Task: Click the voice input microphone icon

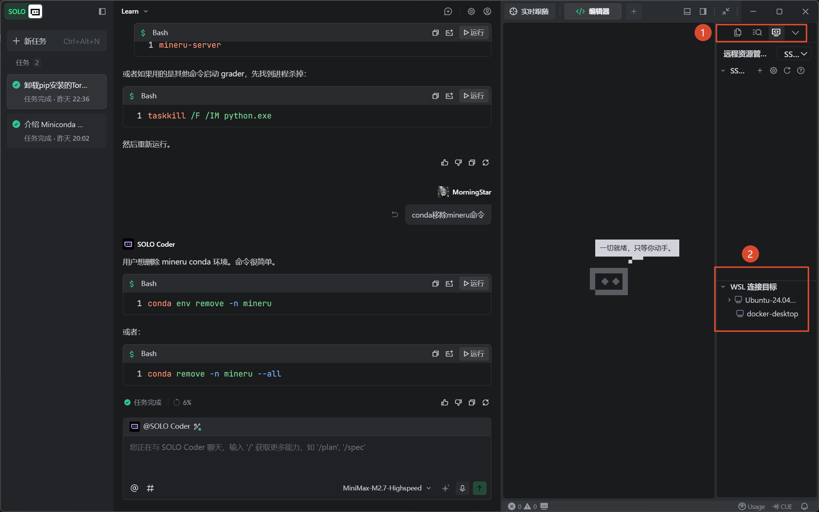Action: pos(462,488)
